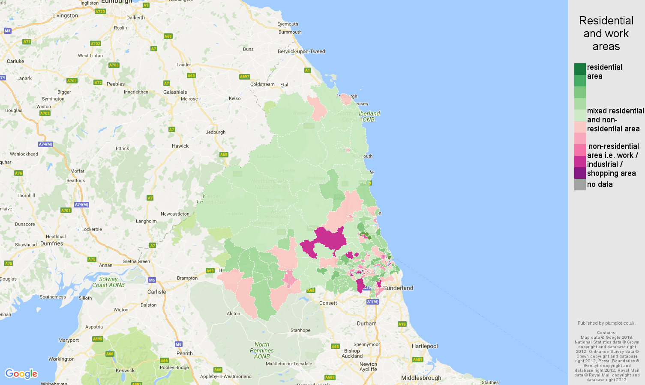The height and width of the screenshot is (385, 645).
Task: Click the A72 road shield
Action: pyautogui.click(x=98, y=83)
